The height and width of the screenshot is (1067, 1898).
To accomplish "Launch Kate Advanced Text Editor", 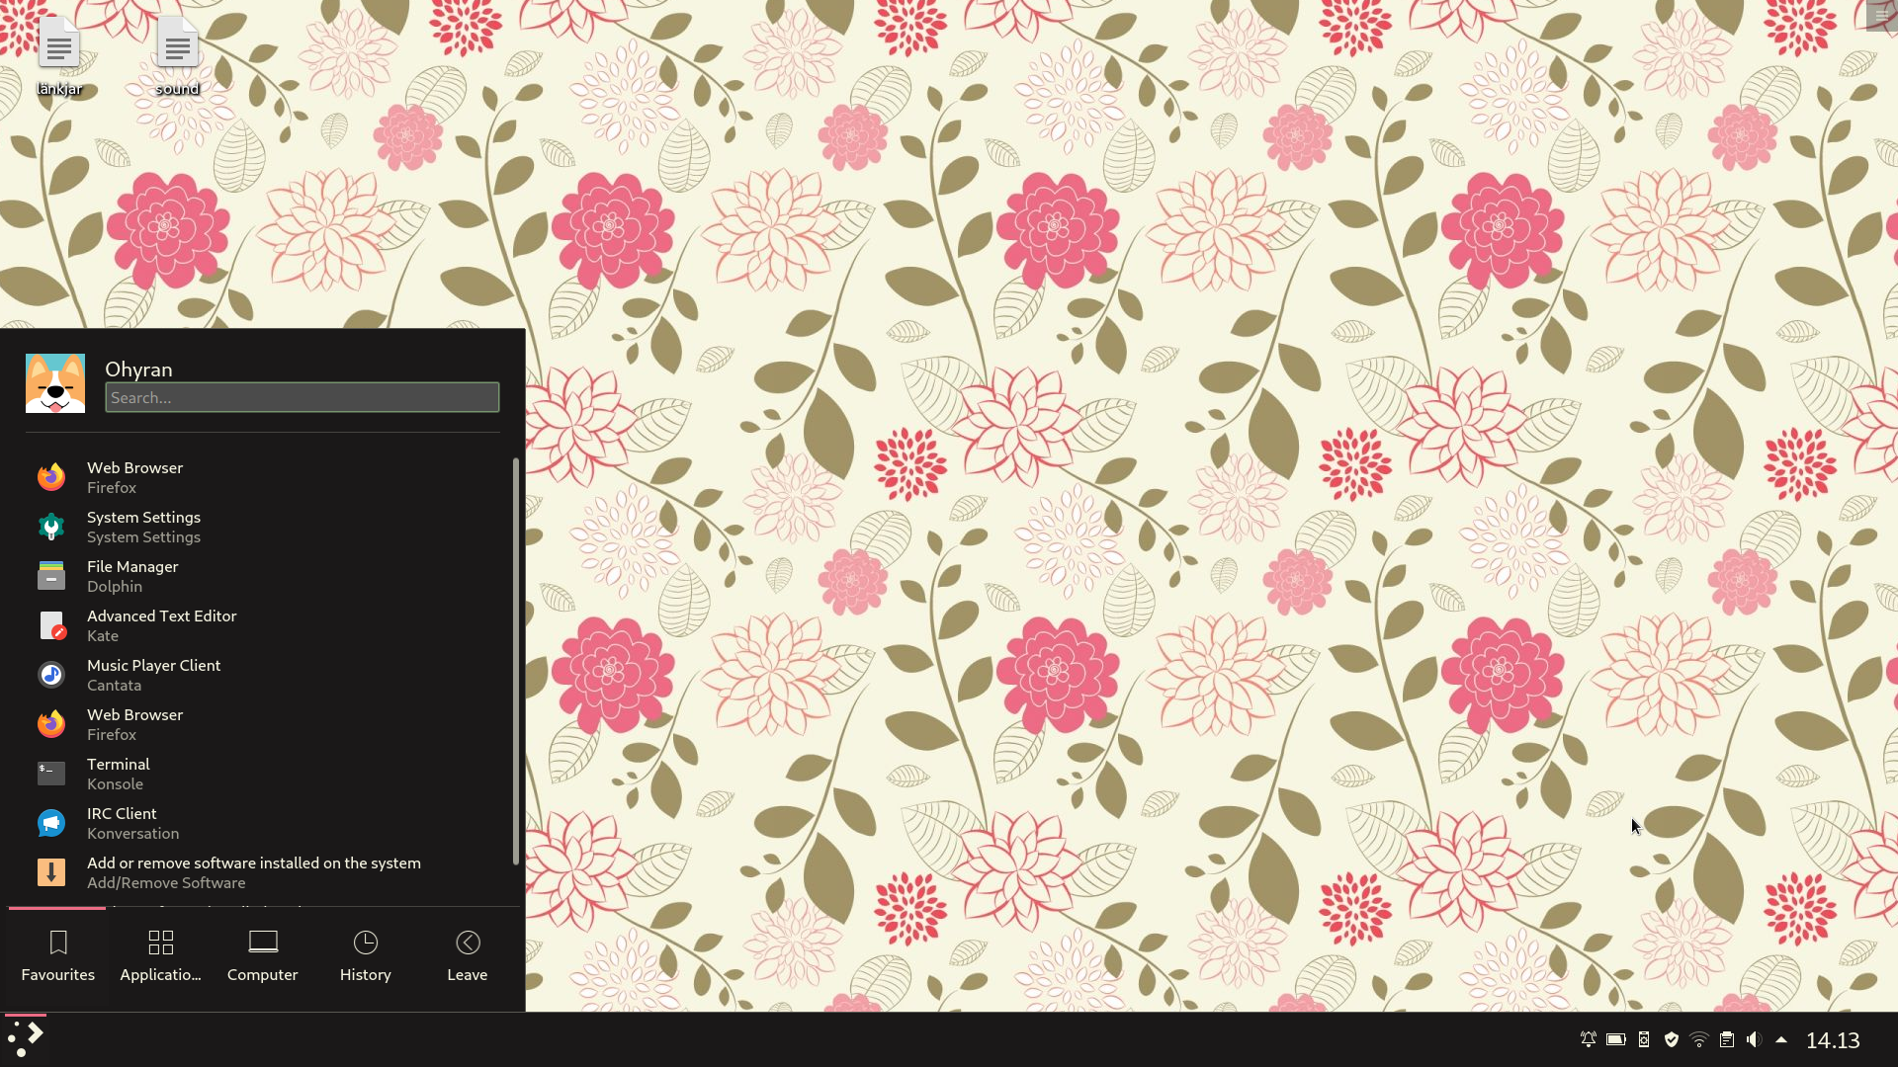I will 262,625.
